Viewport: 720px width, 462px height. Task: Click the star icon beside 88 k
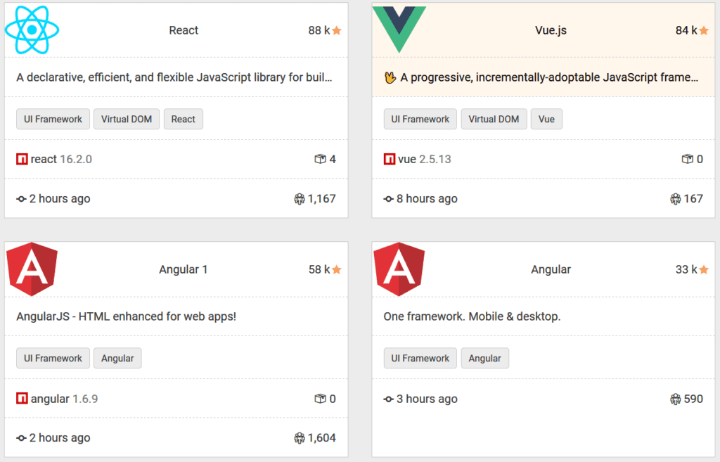337,30
